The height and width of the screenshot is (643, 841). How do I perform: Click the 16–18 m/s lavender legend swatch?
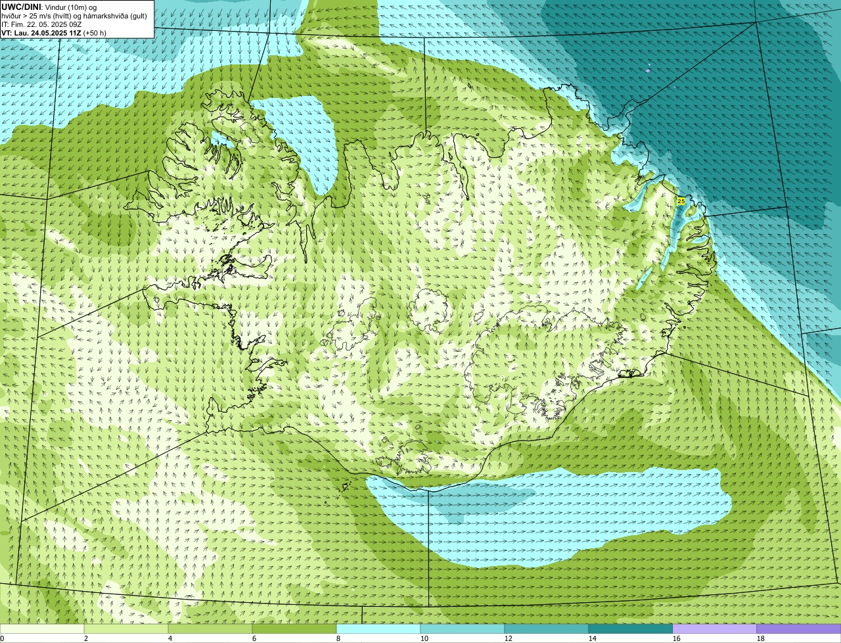[x=715, y=629]
